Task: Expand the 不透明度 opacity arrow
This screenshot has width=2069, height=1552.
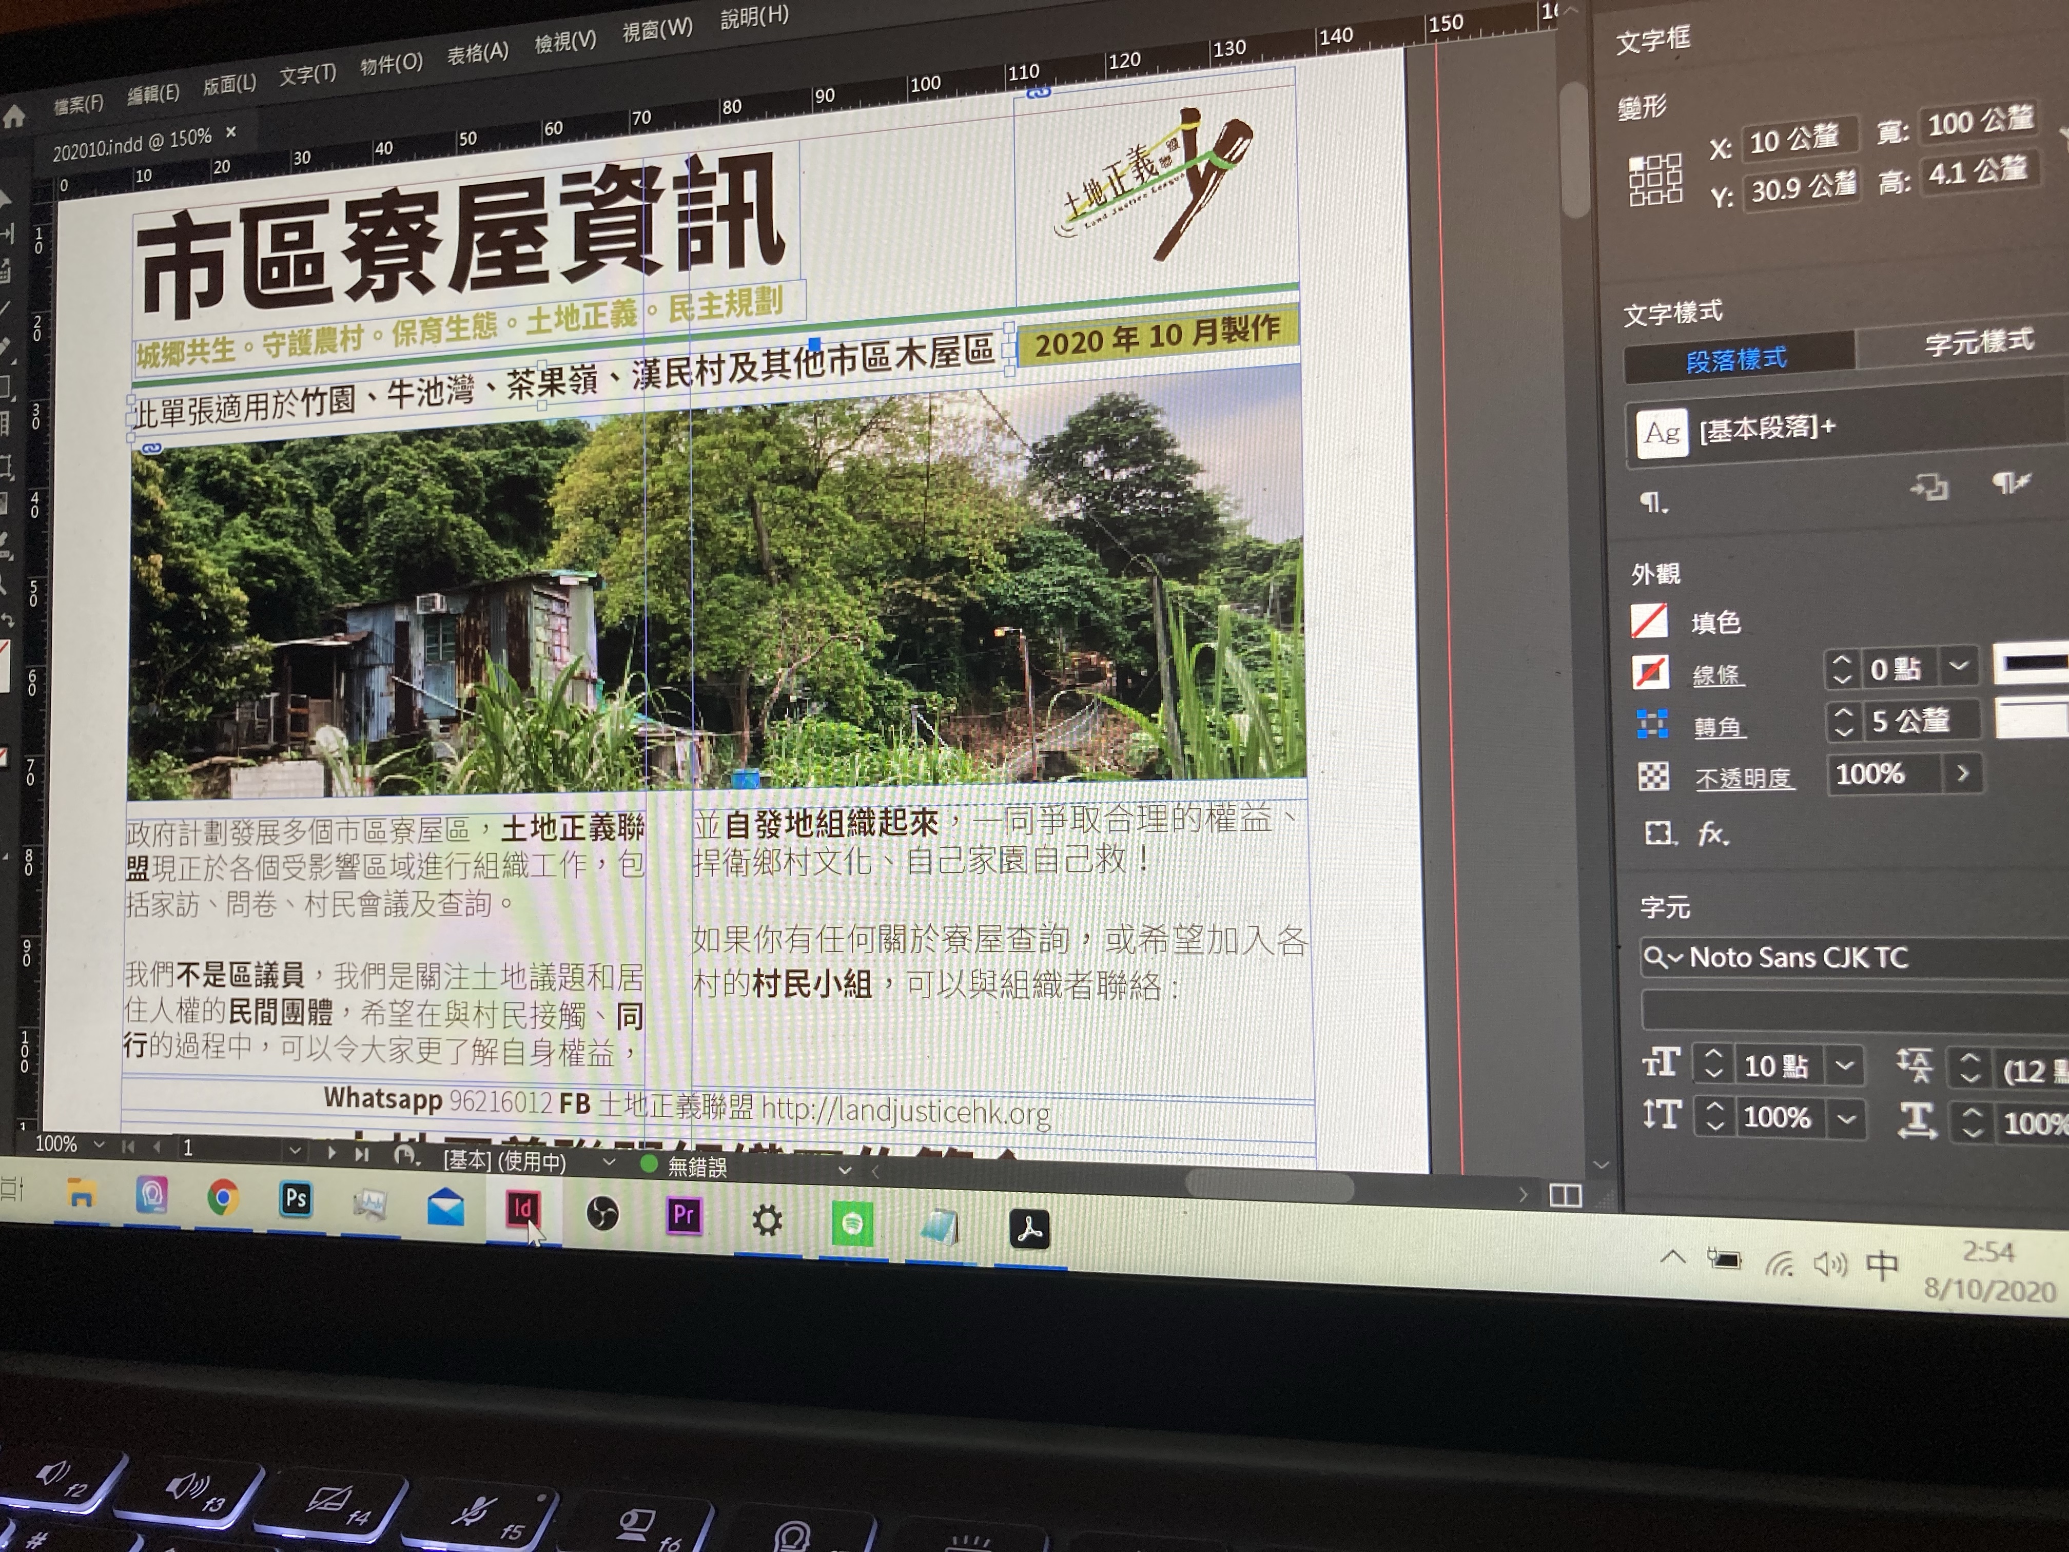Action: (1962, 773)
